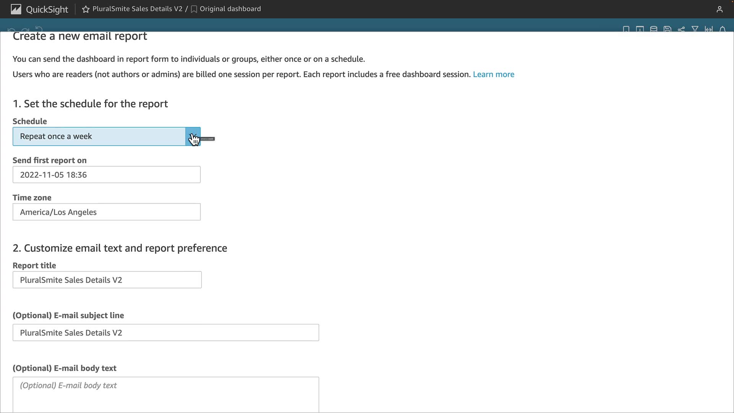Click the filter funnel icon
The height and width of the screenshot is (413, 734).
(695, 29)
